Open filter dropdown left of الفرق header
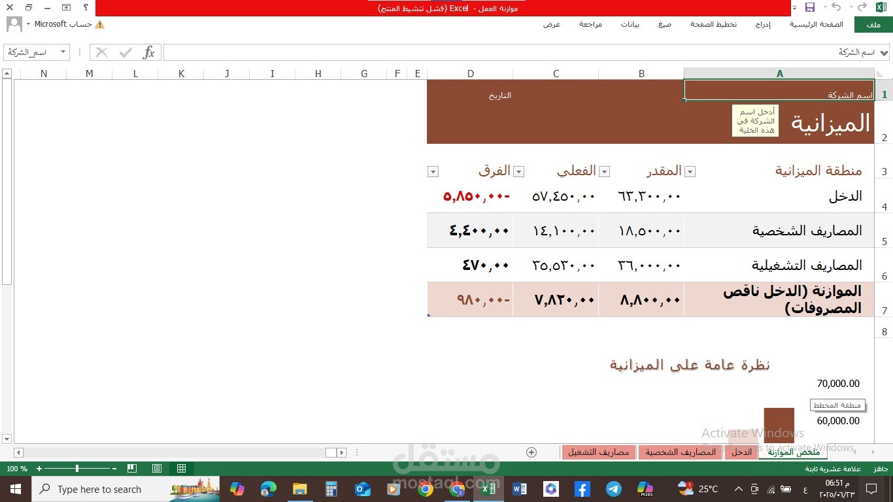893x502 pixels. click(432, 172)
